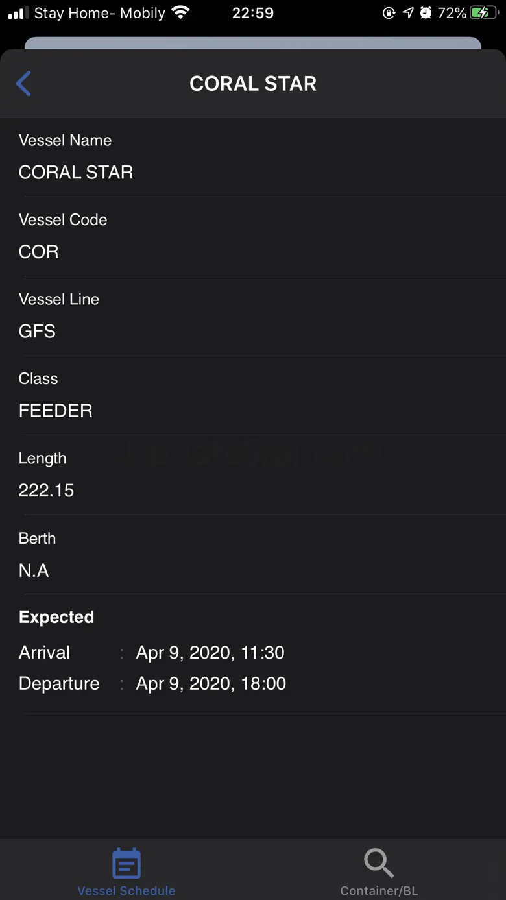Image resolution: width=506 pixels, height=900 pixels.
Task: Select the Vessel Name value CORAL STAR
Action: (76, 173)
